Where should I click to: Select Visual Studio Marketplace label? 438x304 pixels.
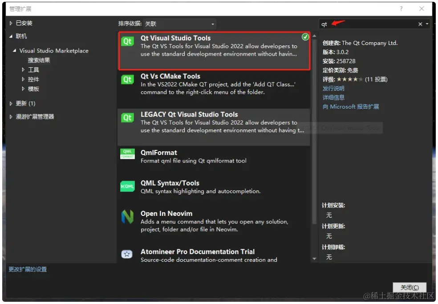tap(54, 51)
